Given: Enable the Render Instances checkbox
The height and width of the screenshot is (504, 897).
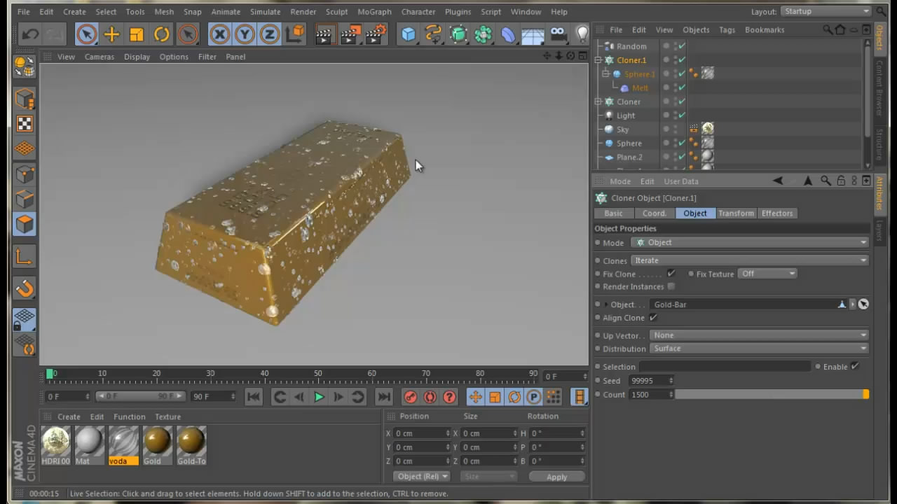Looking at the screenshot, I should pos(671,286).
